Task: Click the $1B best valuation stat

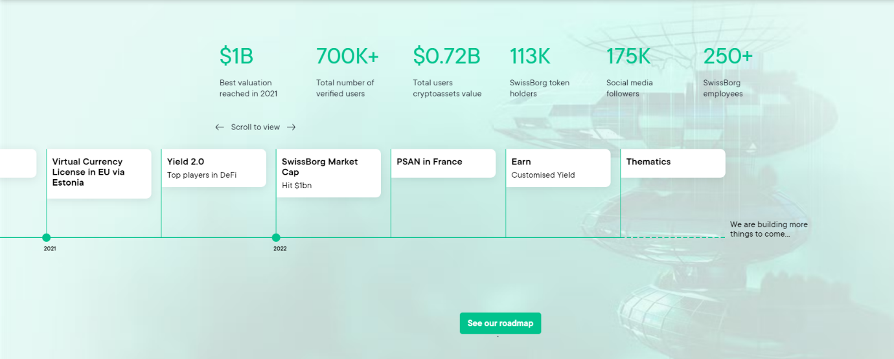Action: pyautogui.click(x=236, y=57)
